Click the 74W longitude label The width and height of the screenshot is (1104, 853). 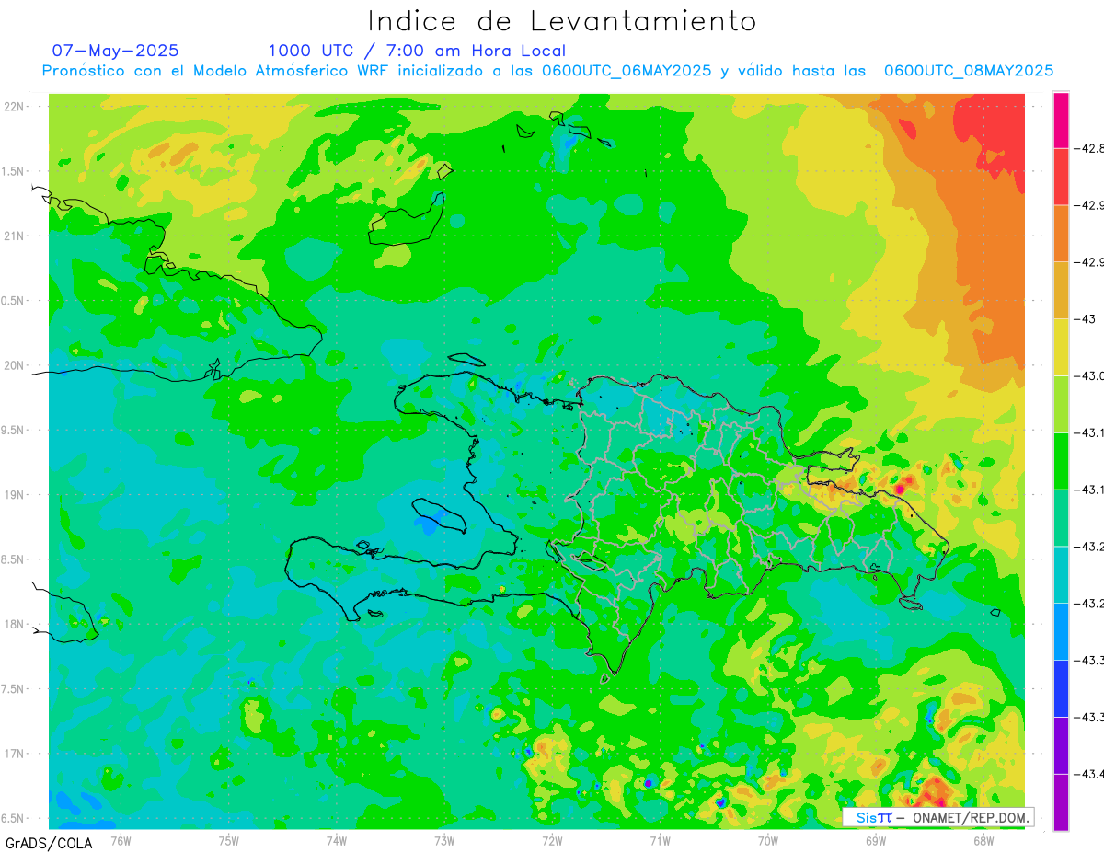coord(337,839)
